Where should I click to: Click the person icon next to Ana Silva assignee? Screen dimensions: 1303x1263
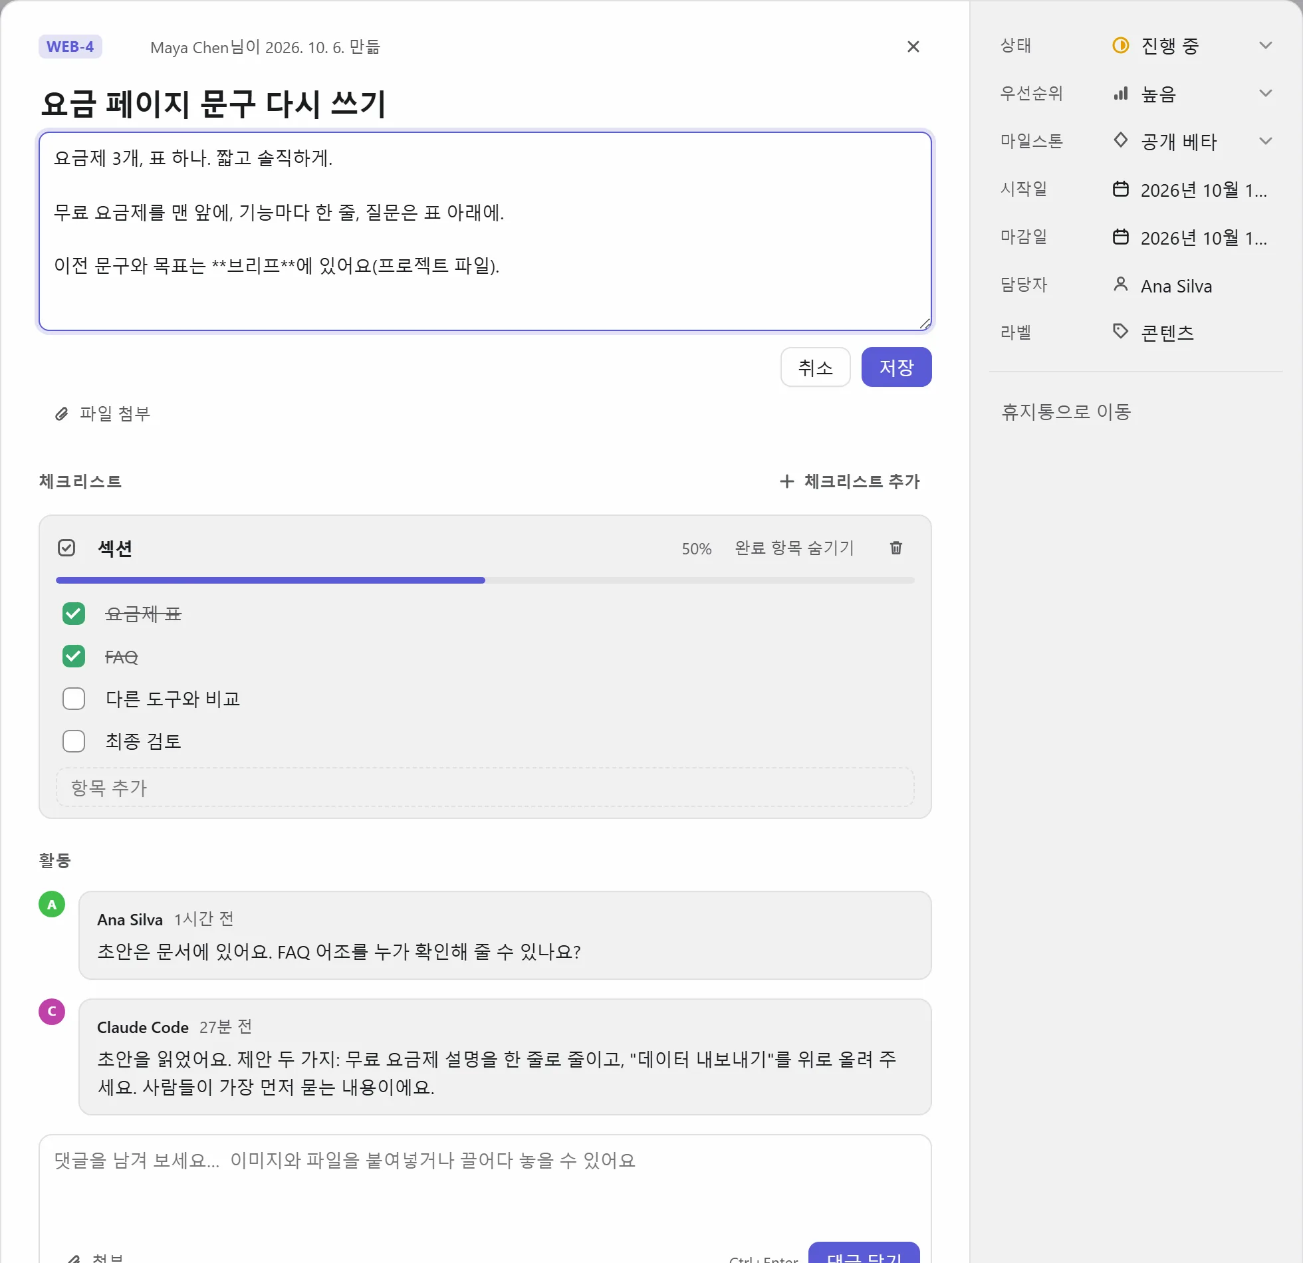(1121, 285)
